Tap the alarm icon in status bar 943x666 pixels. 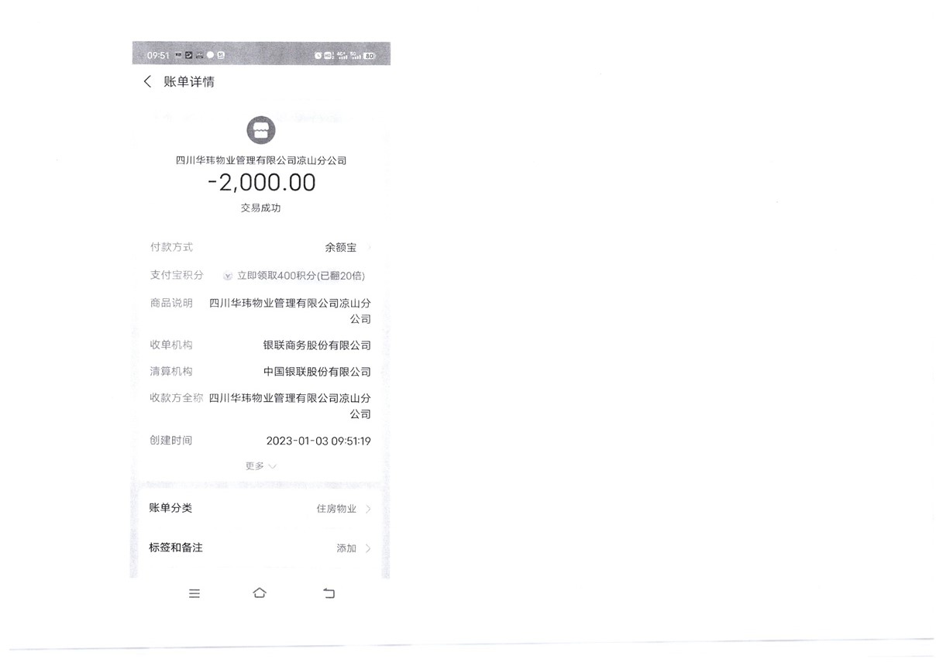318,56
